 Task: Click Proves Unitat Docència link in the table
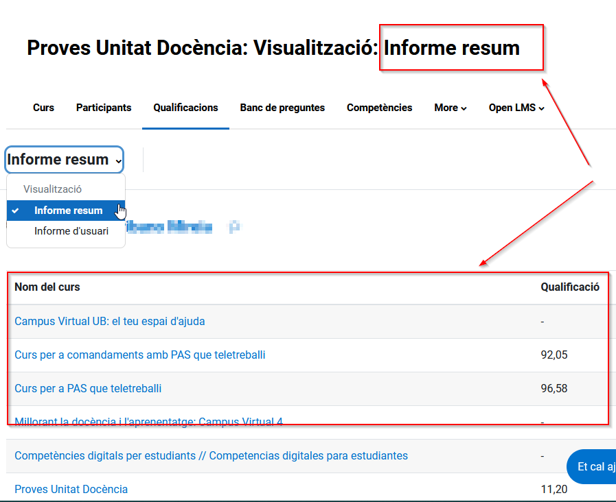[x=71, y=489]
